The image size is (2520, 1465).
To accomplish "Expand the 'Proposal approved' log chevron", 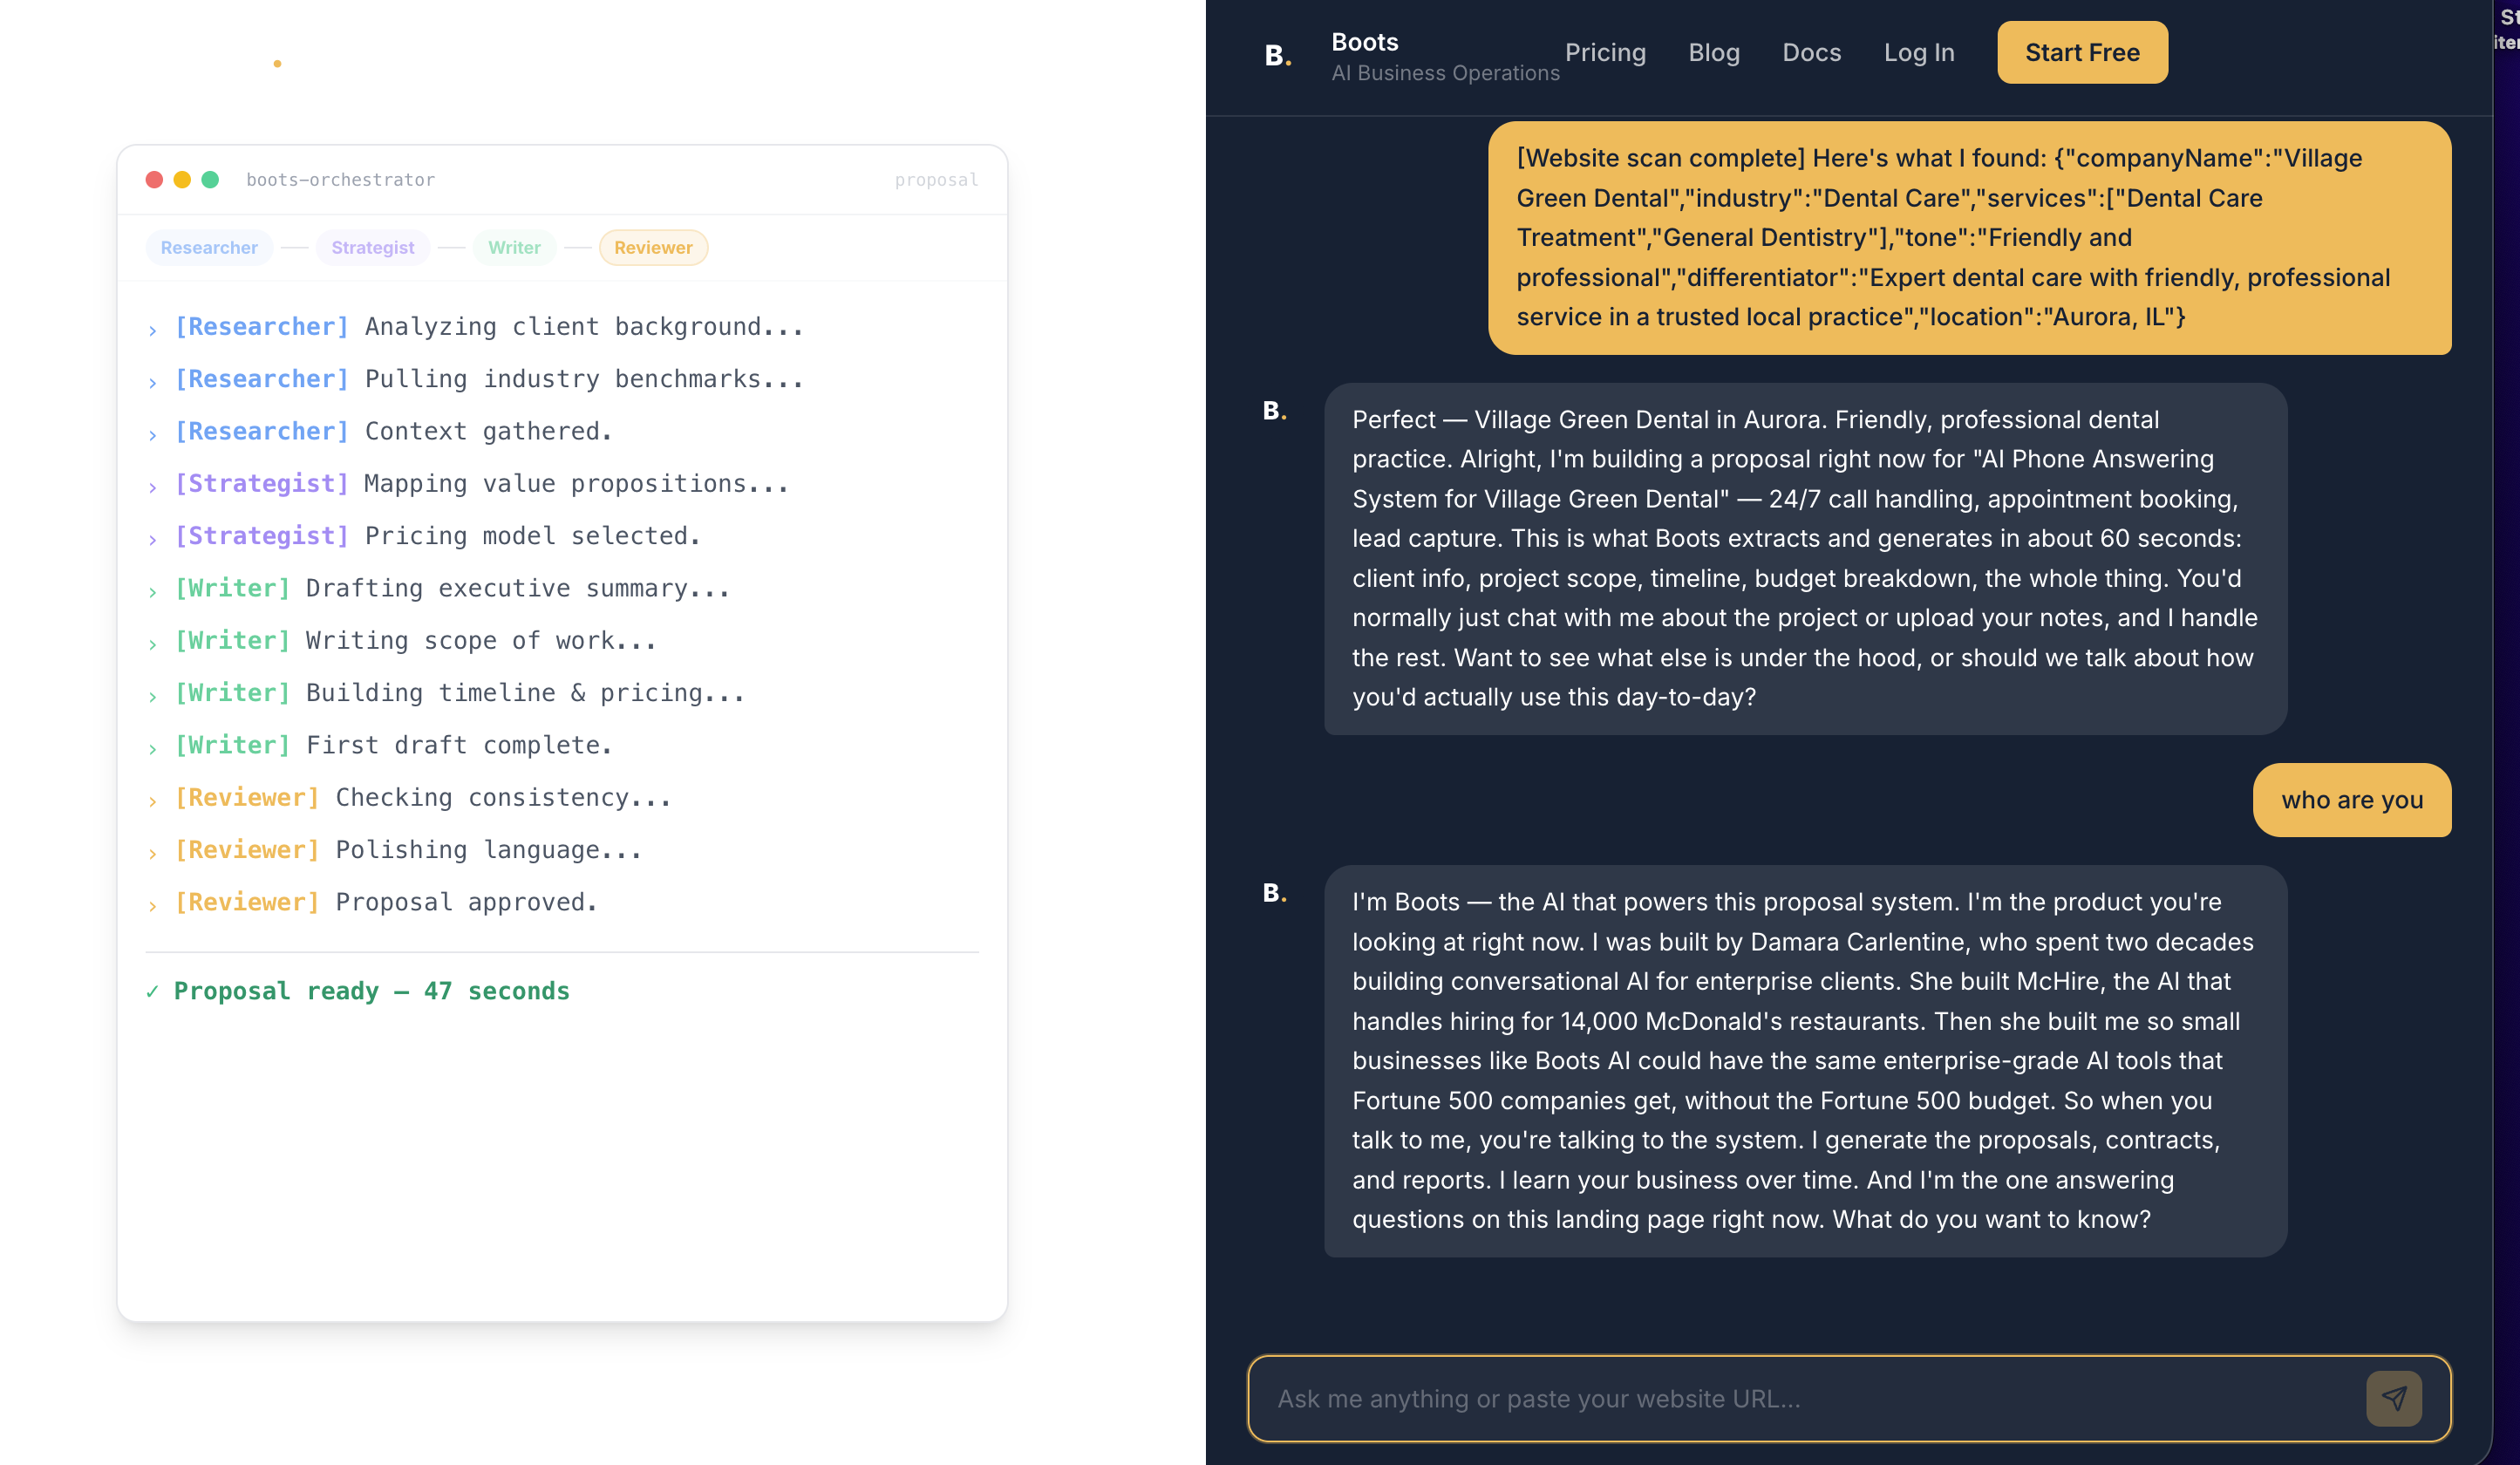I will coord(152,905).
